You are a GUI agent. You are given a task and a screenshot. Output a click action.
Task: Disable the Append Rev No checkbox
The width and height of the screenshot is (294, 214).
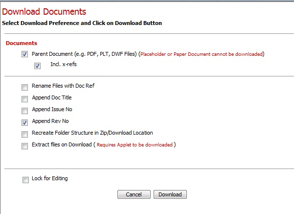click(x=24, y=123)
